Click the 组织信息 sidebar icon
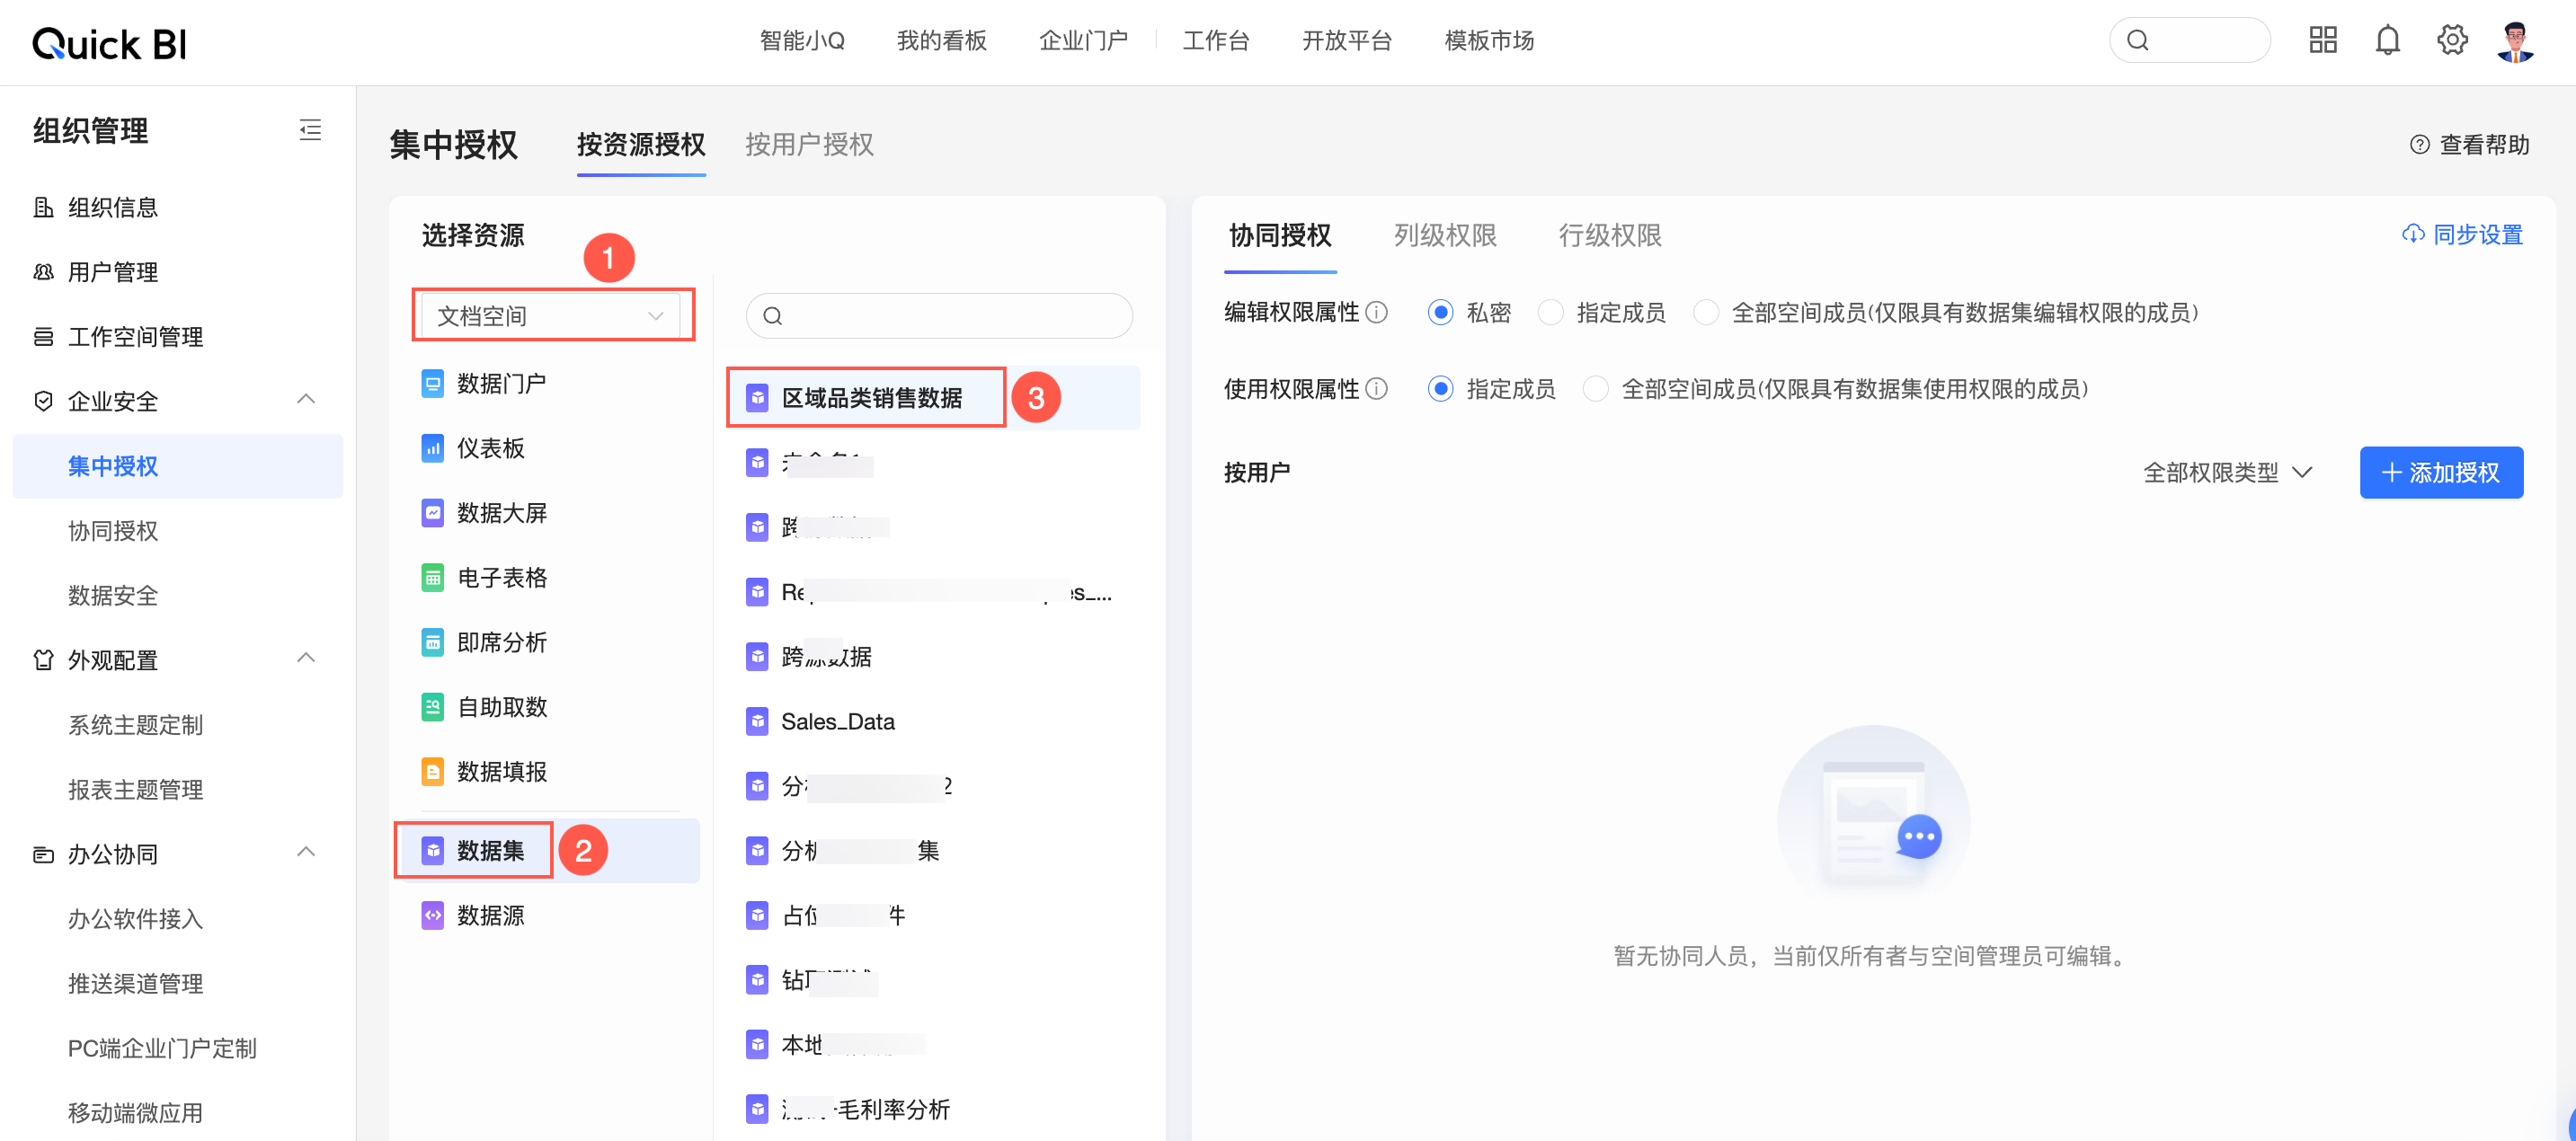The width and height of the screenshot is (2576, 1141). [x=43, y=208]
